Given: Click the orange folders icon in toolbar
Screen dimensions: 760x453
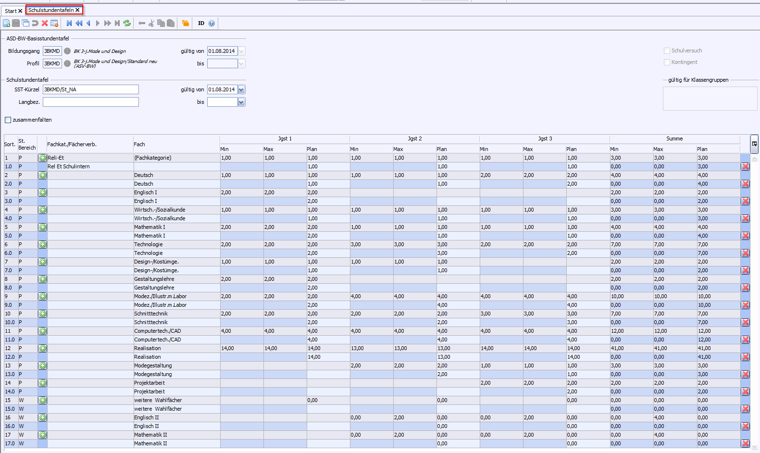Looking at the screenshot, I should [186, 23].
